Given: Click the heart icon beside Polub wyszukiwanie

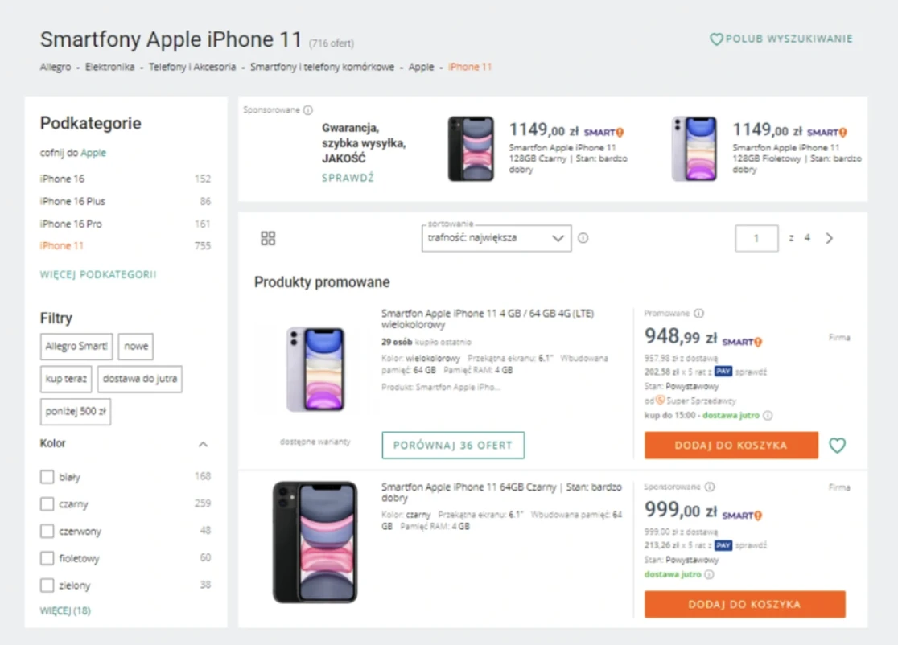Looking at the screenshot, I should tap(716, 39).
